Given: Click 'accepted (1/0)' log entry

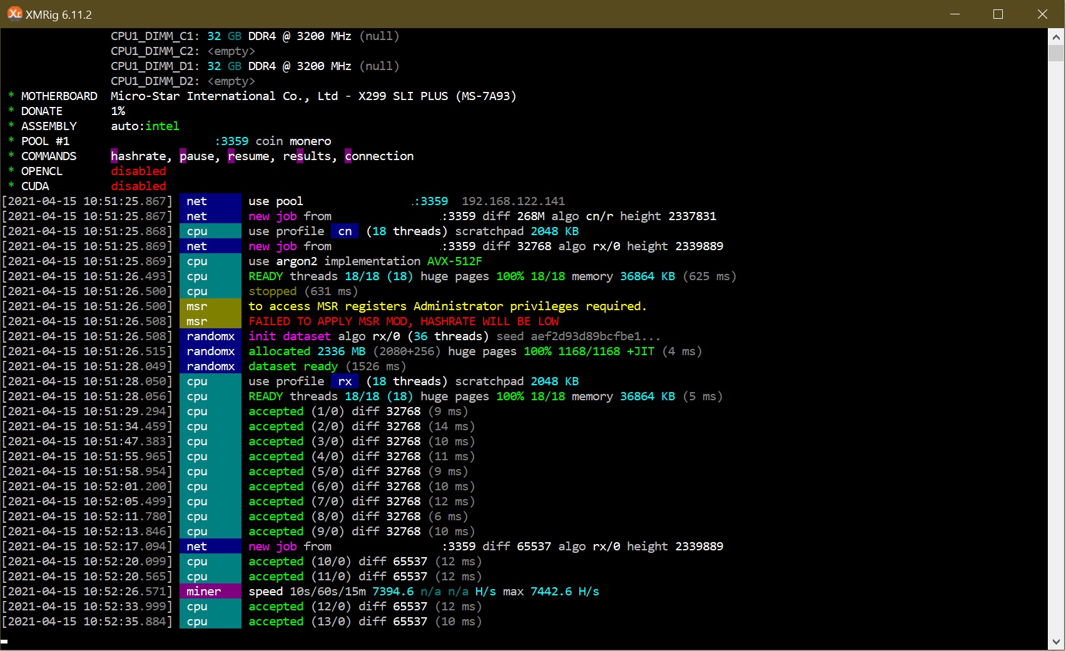Looking at the screenshot, I should pos(358,411).
